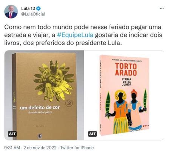Screen dimensions: 179x154
Task: Open the Twitter for iPhone source link
Action: tap(77, 148)
